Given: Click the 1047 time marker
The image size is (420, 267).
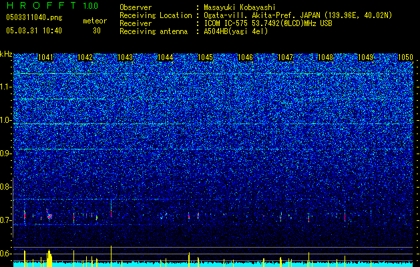Looking at the screenshot, I should 286,57.
